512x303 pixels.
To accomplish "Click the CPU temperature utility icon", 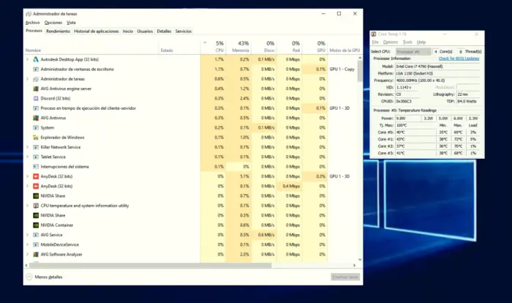I will tap(36, 206).
